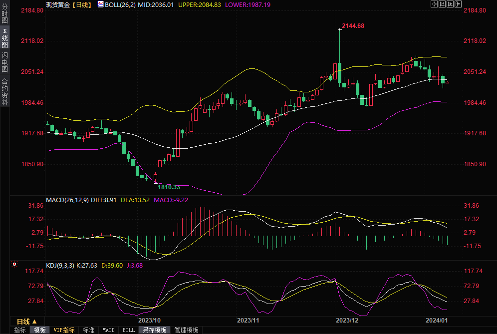Click 另存模板 to save template
Image resolution: width=497 pixels, height=334 pixels.
click(154, 330)
